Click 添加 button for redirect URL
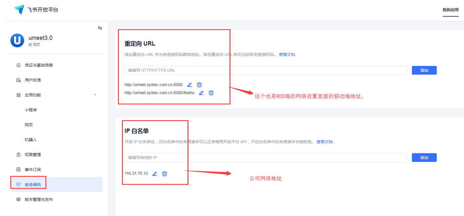This screenshot has width=464, height=216. click(424, 70)
